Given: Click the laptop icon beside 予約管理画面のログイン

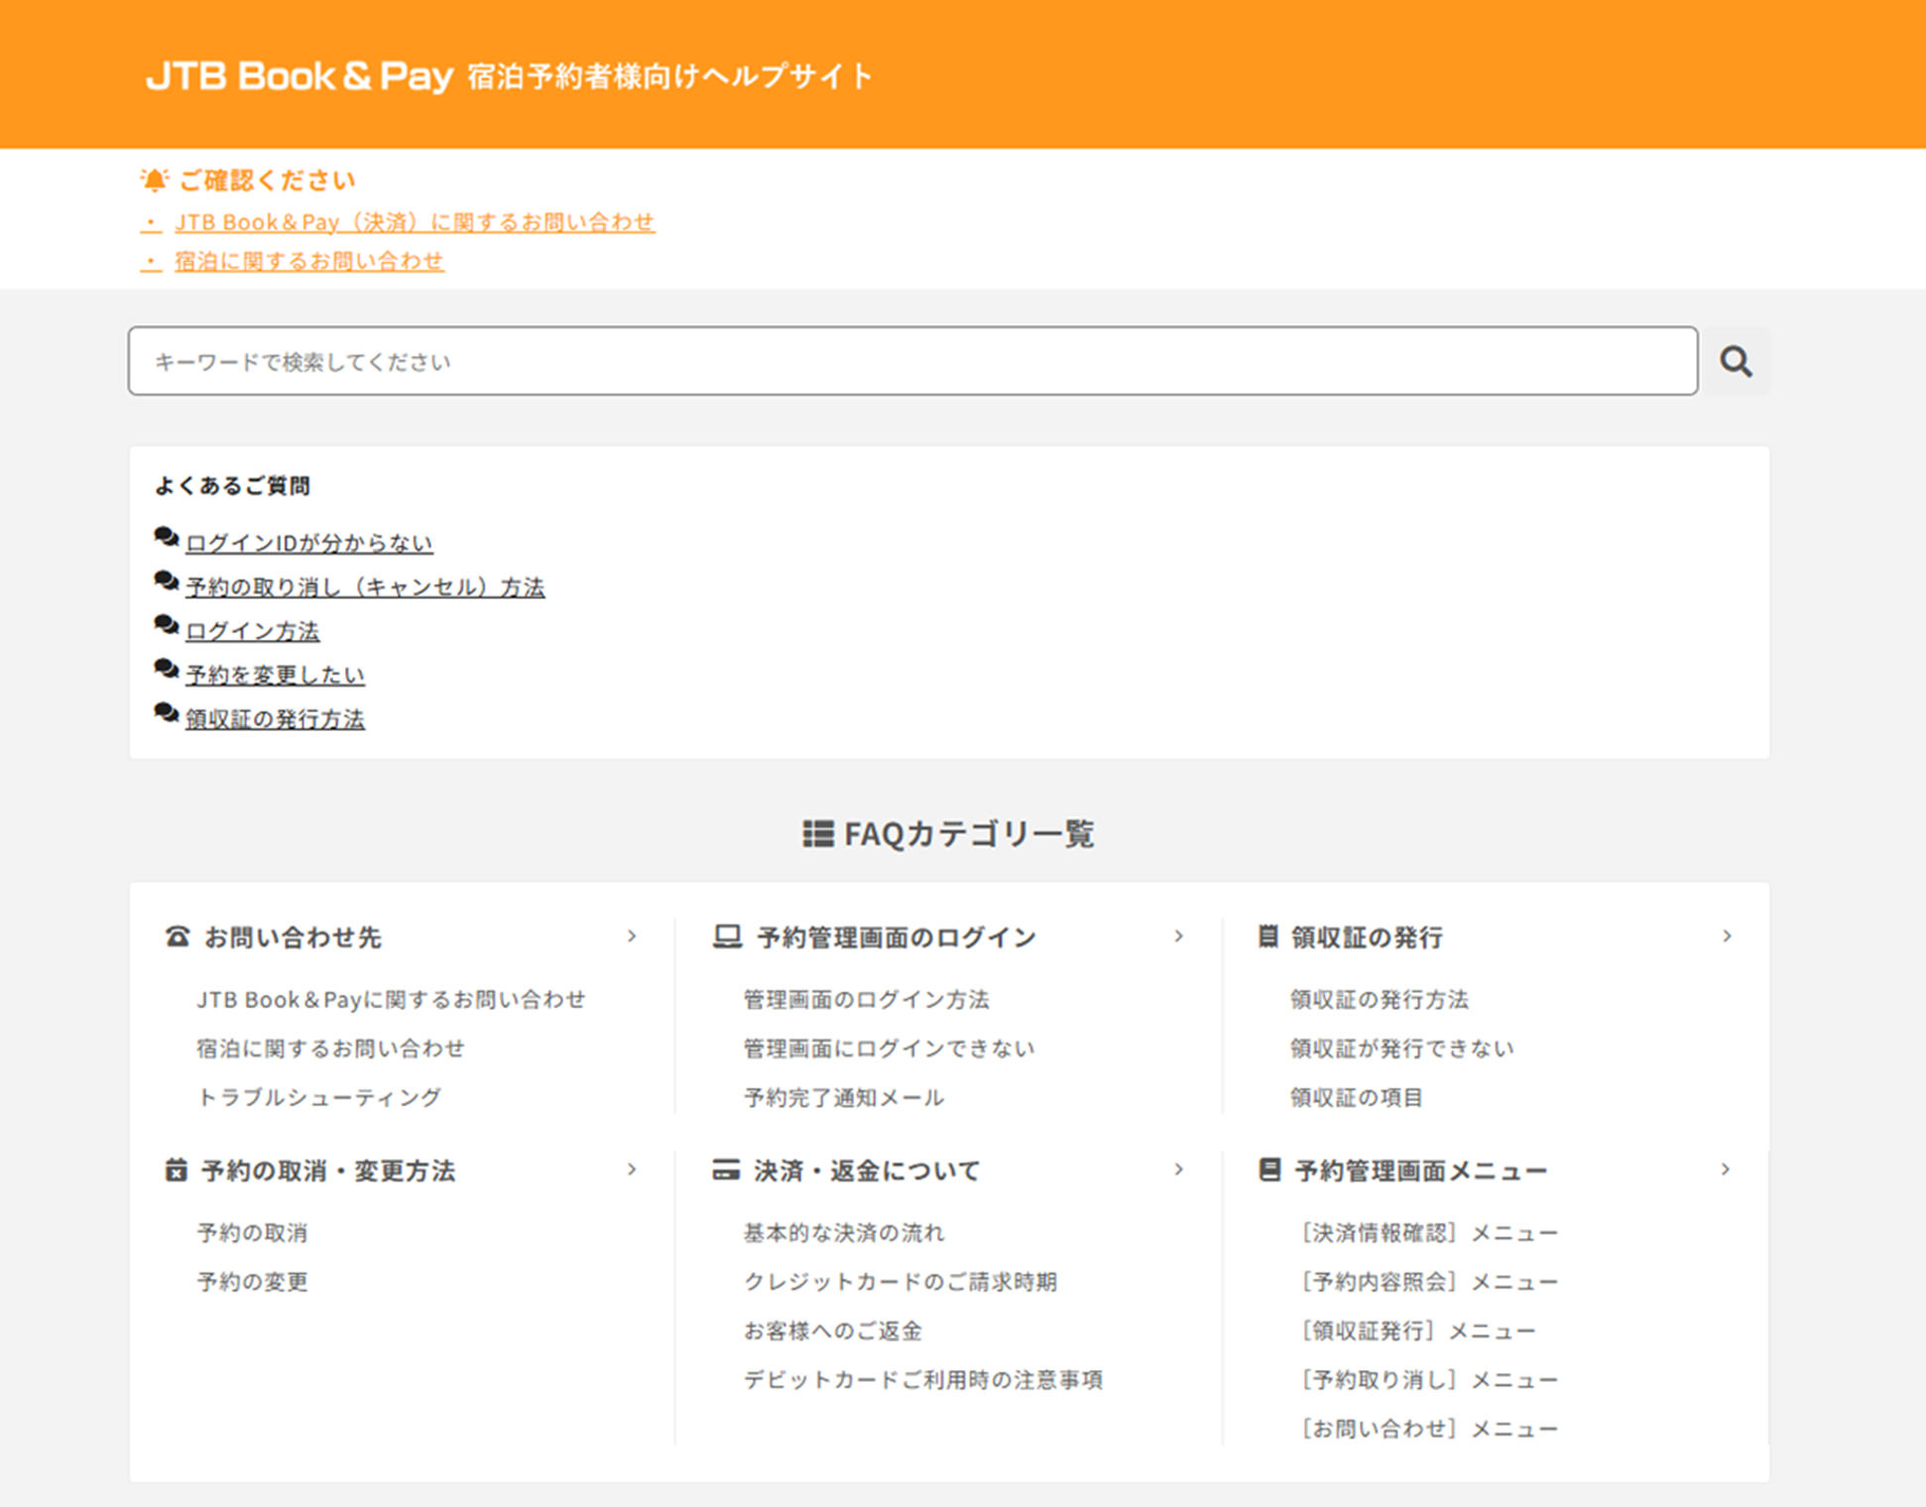Looking at the screenshot, I should (x=727, y=937).
